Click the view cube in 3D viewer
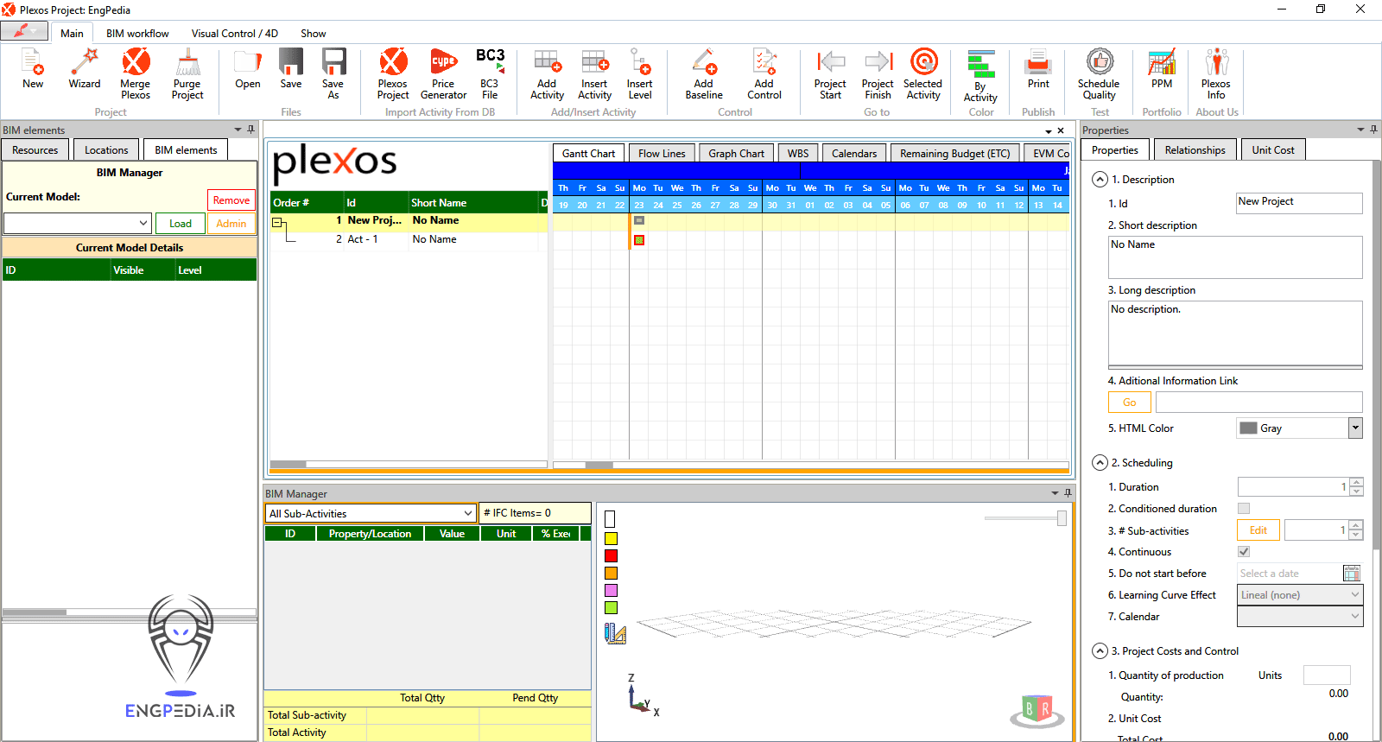This screenshot has height=742, width=1382. (x=1036, y=711)
